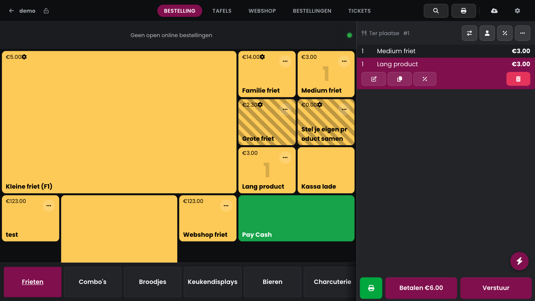Click the green print receipt button

click(371, 288)
